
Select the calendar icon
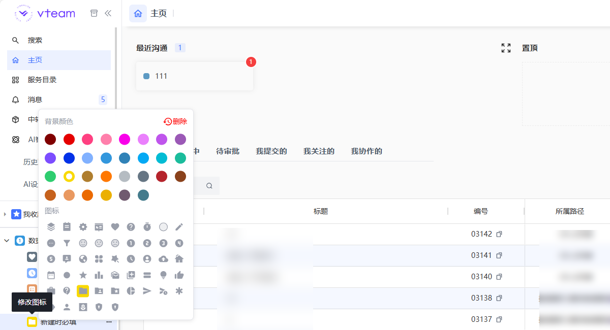[51, 275]
